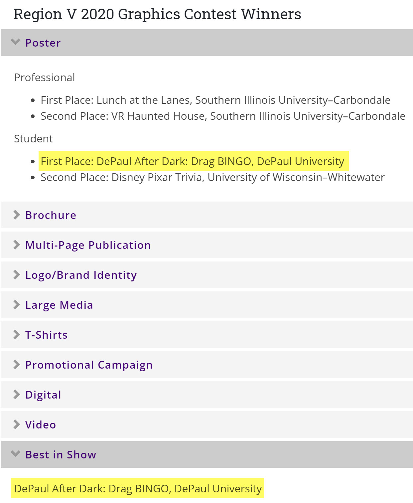This screenshot has width=413, height=503.
Task: Click the Logo/Brand Identity arrow icon
Action: 17,275
